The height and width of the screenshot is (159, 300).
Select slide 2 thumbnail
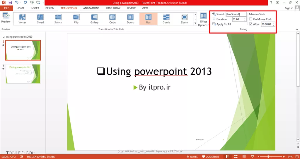(23, 74)
